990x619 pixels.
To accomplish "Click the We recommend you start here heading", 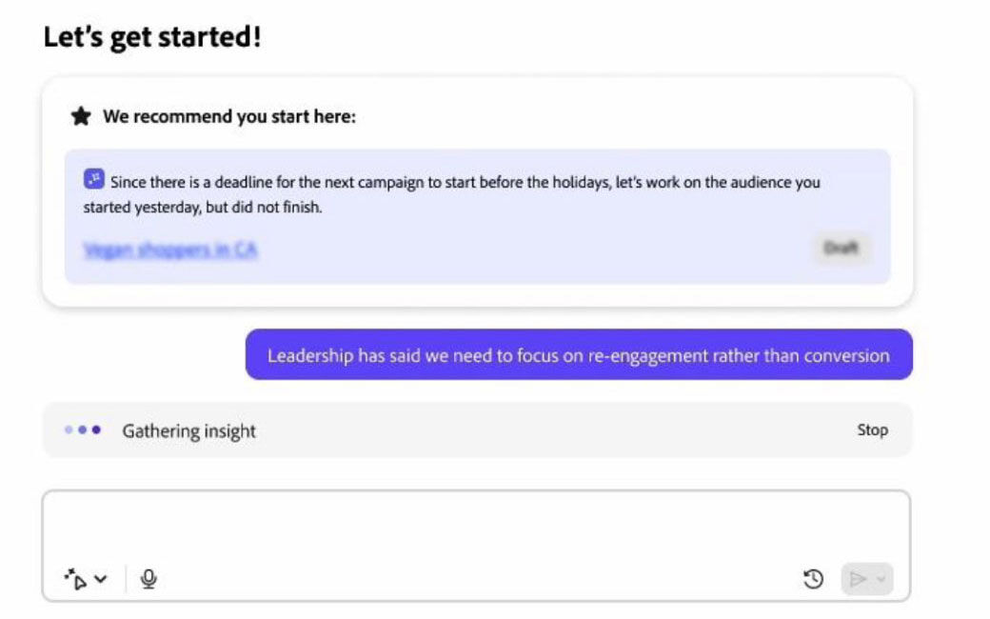I will pos(228,117).
